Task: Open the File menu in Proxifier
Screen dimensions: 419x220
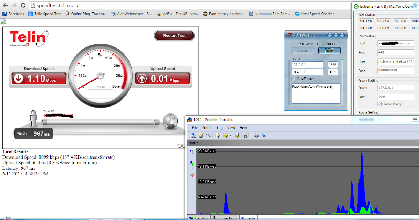Action: tap(195, 128)
